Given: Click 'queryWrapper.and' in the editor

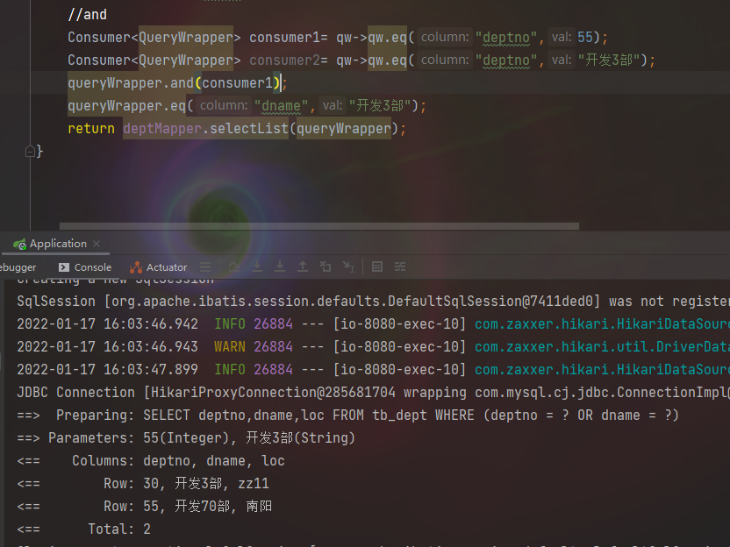Looking at the screenshot, I should (131, 82).
